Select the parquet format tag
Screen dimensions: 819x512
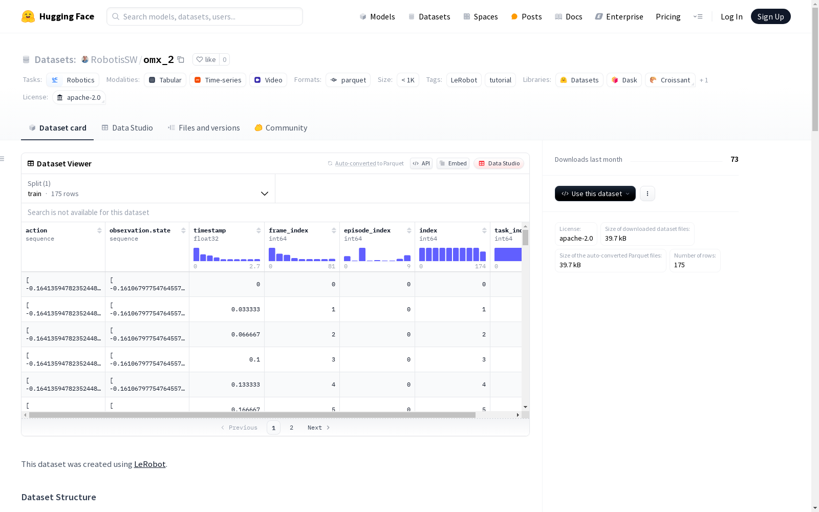click(x=348, y=80)
